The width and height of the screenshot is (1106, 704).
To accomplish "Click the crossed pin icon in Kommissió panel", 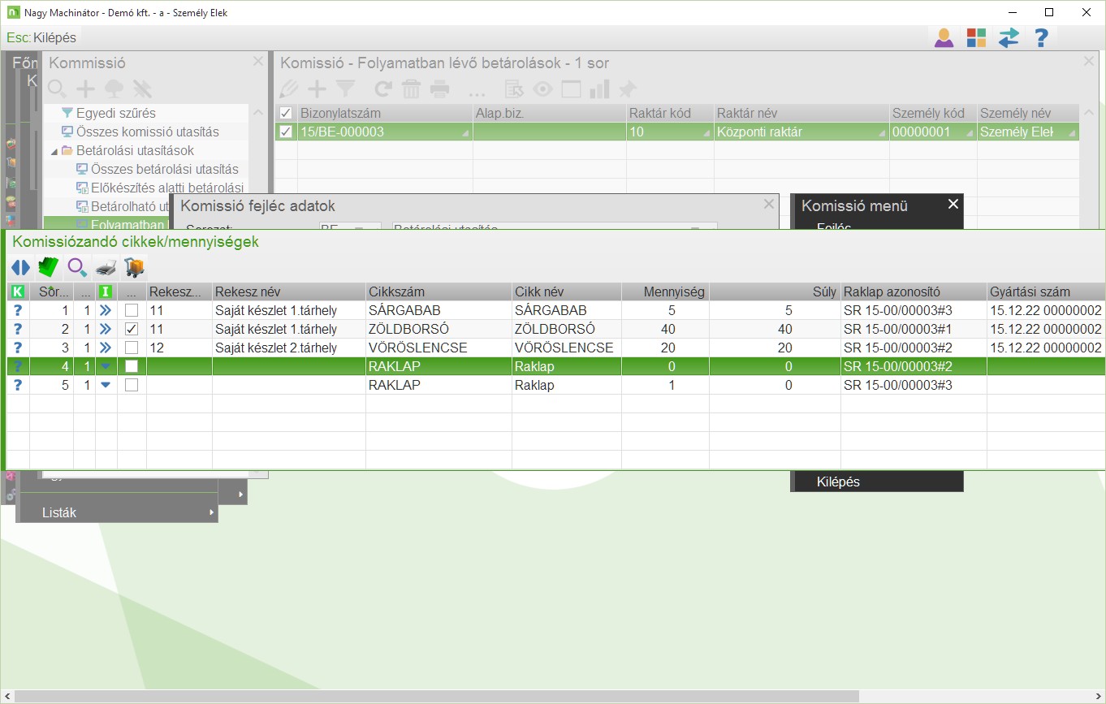I will click(142, 89).
